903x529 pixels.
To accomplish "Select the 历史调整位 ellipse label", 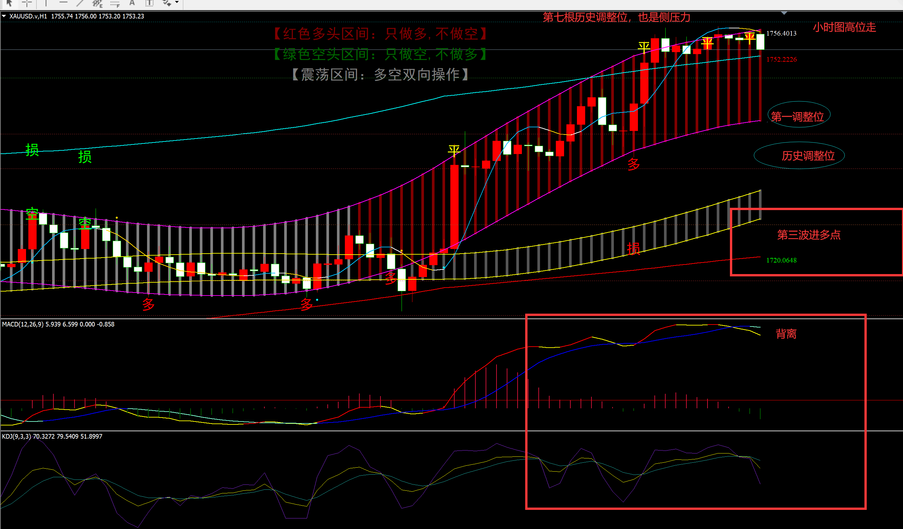I will click(x=808, y=156).
